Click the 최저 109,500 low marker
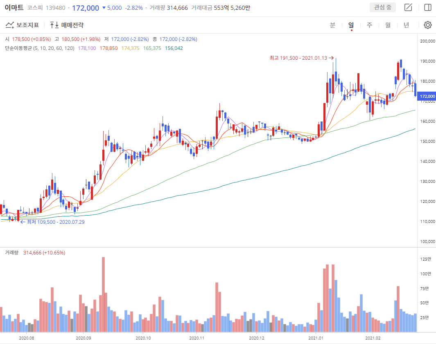 point(52,222)
